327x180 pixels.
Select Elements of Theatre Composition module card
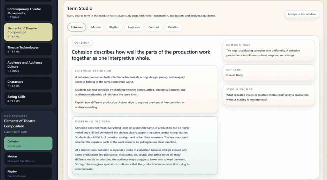[x=28, y=32]
